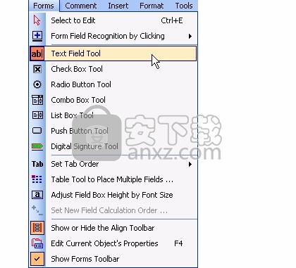Choose Adjust Field Box Height by Font Size
Viewport: 296px width, 268px height.
coord(113,195)
